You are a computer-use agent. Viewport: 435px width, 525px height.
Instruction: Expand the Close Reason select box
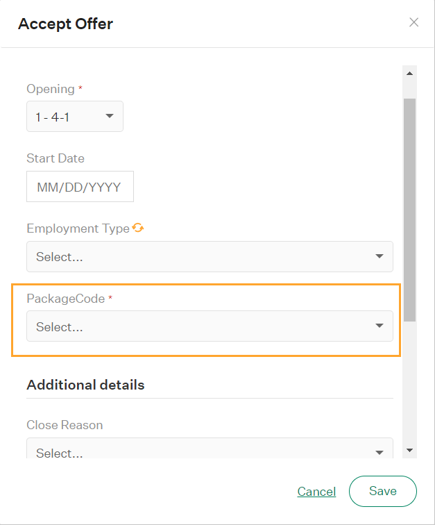[210, 448]
